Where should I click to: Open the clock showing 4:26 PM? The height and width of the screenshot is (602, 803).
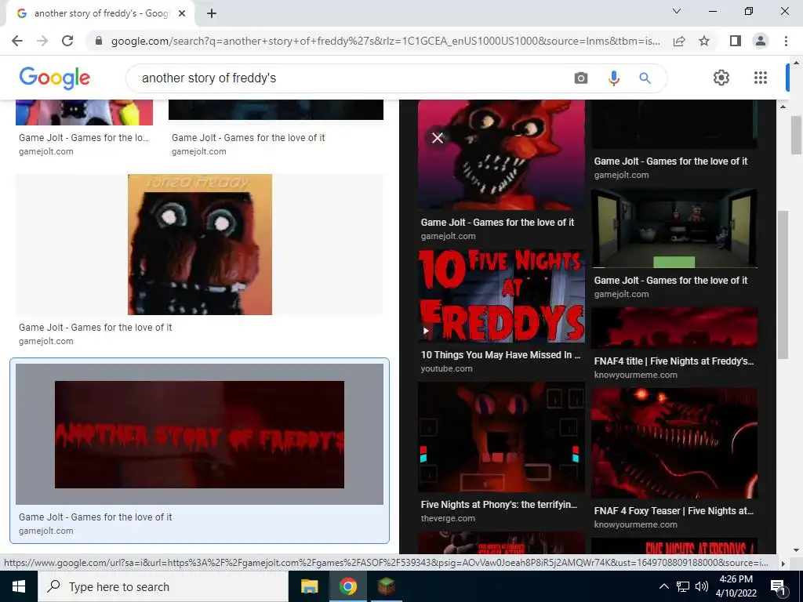tap(736, 586)
